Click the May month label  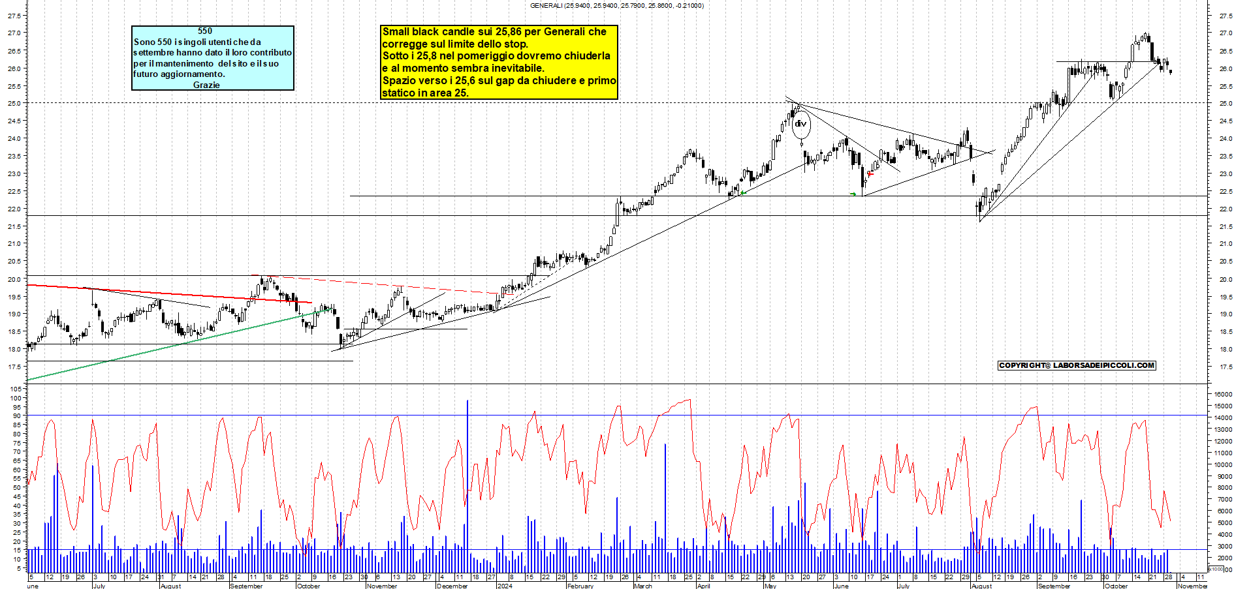[x=770, y=586]
